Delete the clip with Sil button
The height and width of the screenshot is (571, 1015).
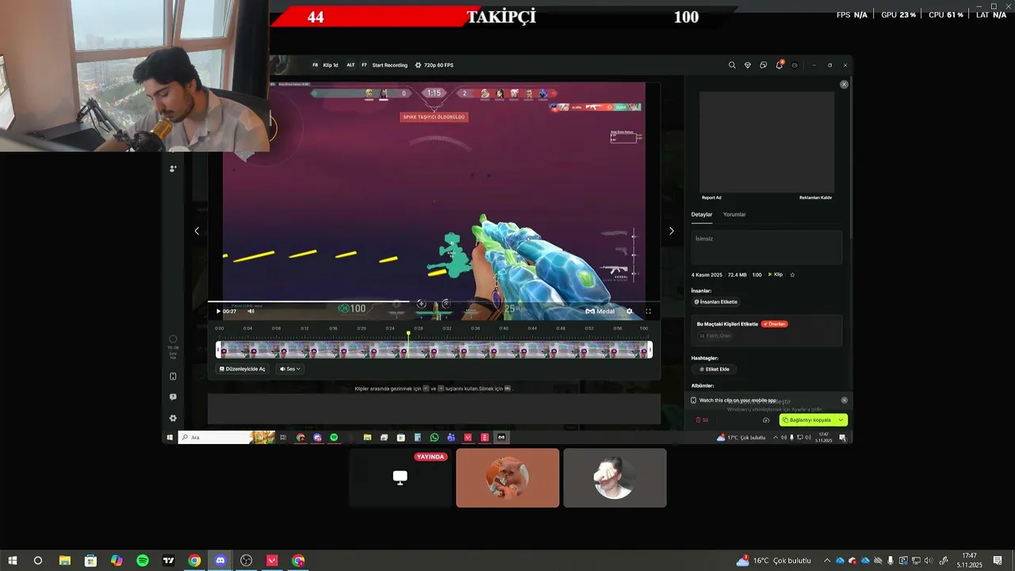702,420
